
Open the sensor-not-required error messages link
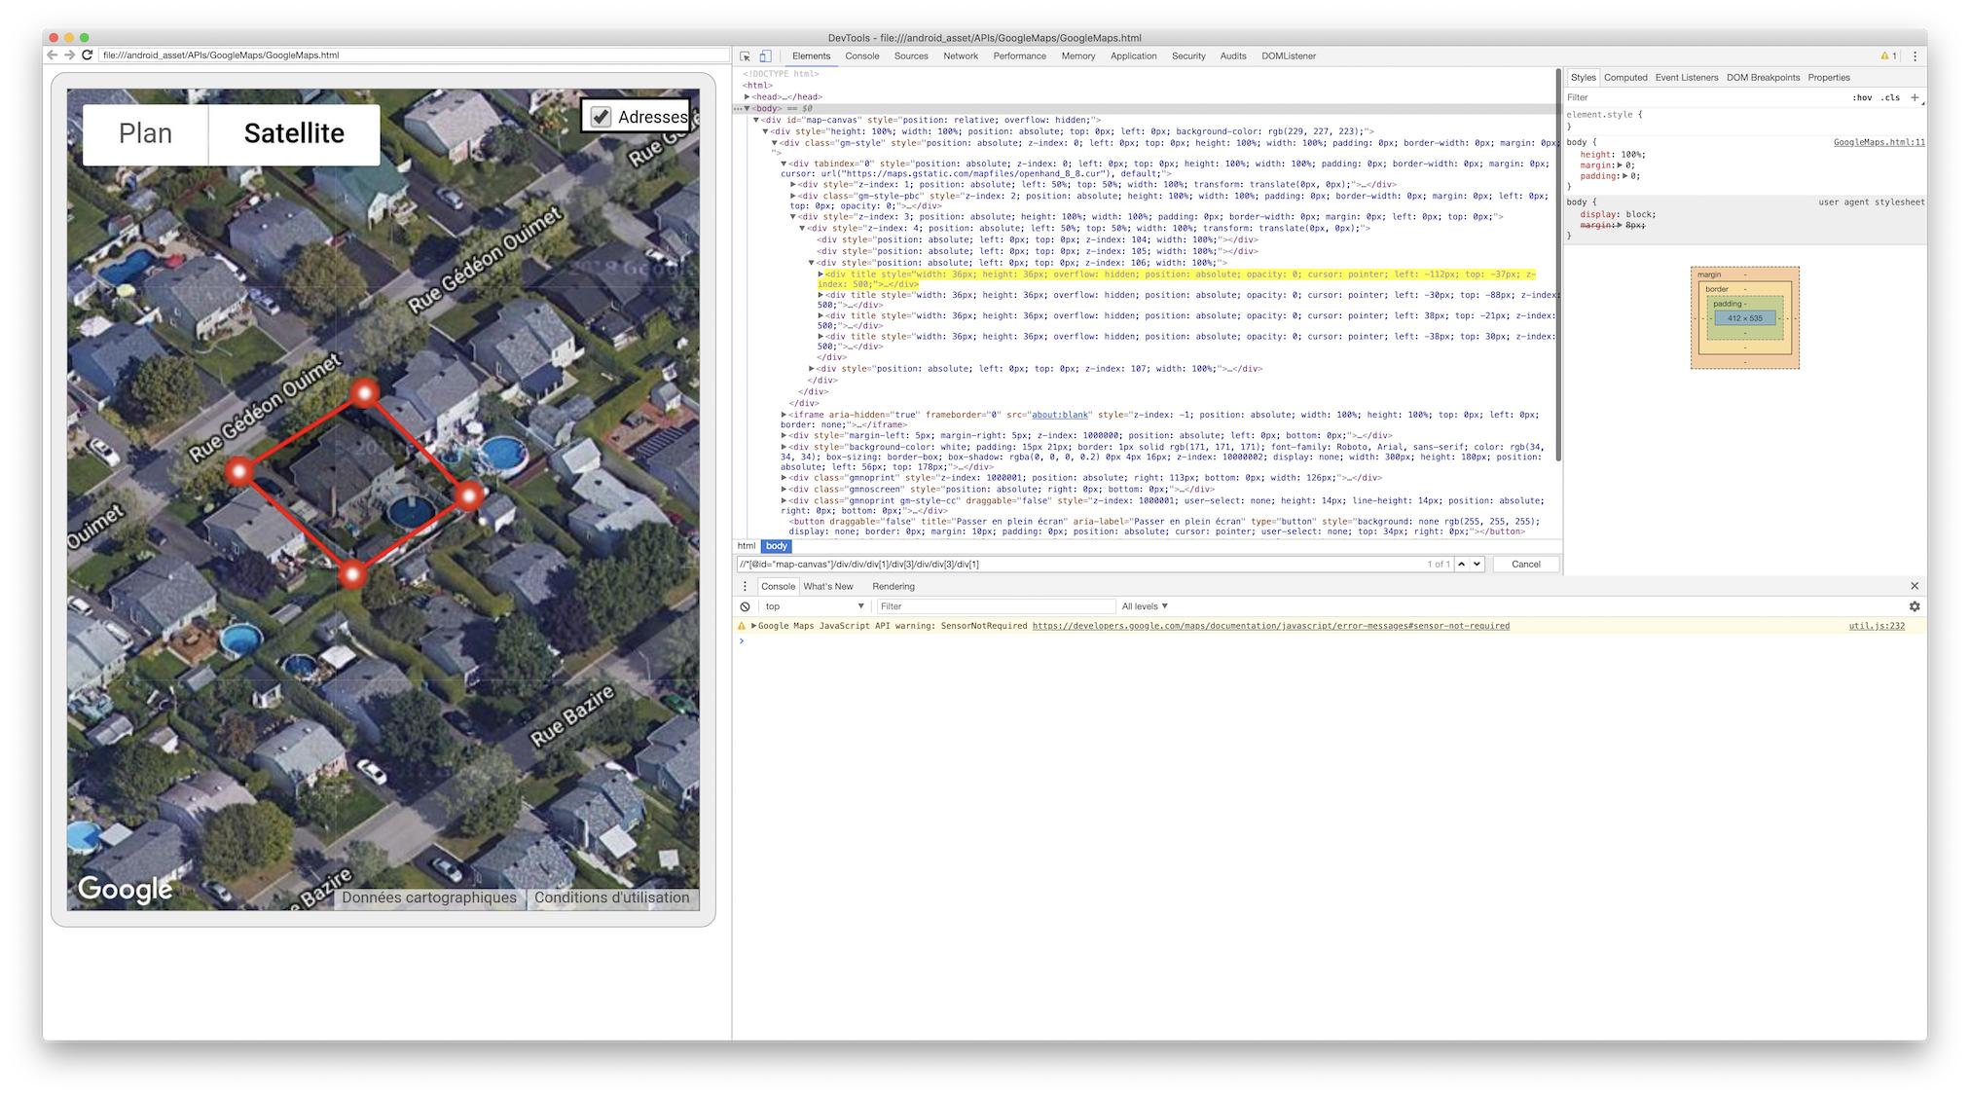tap(1270, 626)
